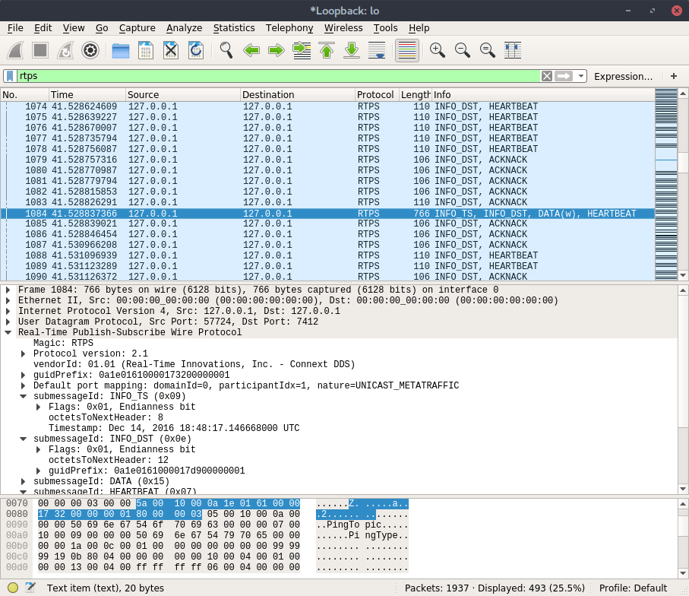Sort packets by Destination column header

point(298,94)
